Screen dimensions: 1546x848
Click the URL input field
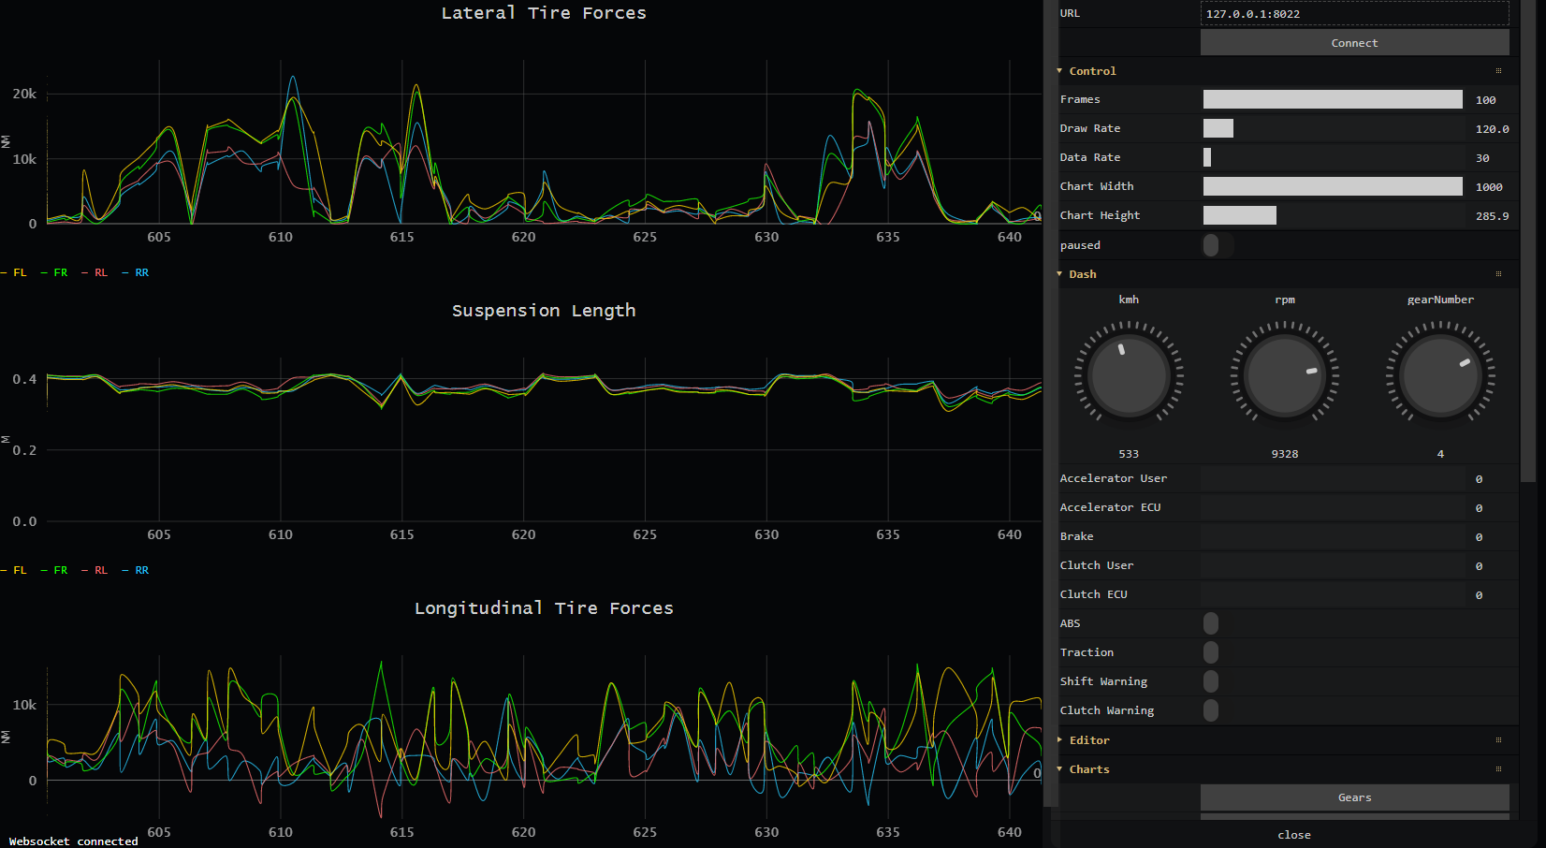click(1354, 13)
